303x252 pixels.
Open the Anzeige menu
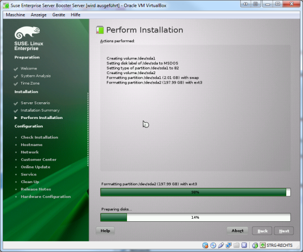click(39, 15)
